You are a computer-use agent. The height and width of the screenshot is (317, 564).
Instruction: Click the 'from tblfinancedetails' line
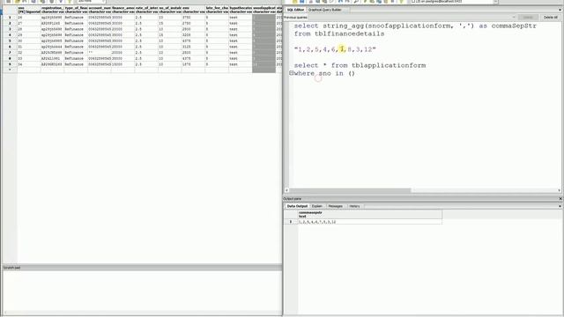point(339,33)
